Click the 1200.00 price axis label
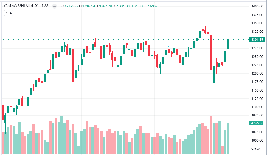 (257, 73)
